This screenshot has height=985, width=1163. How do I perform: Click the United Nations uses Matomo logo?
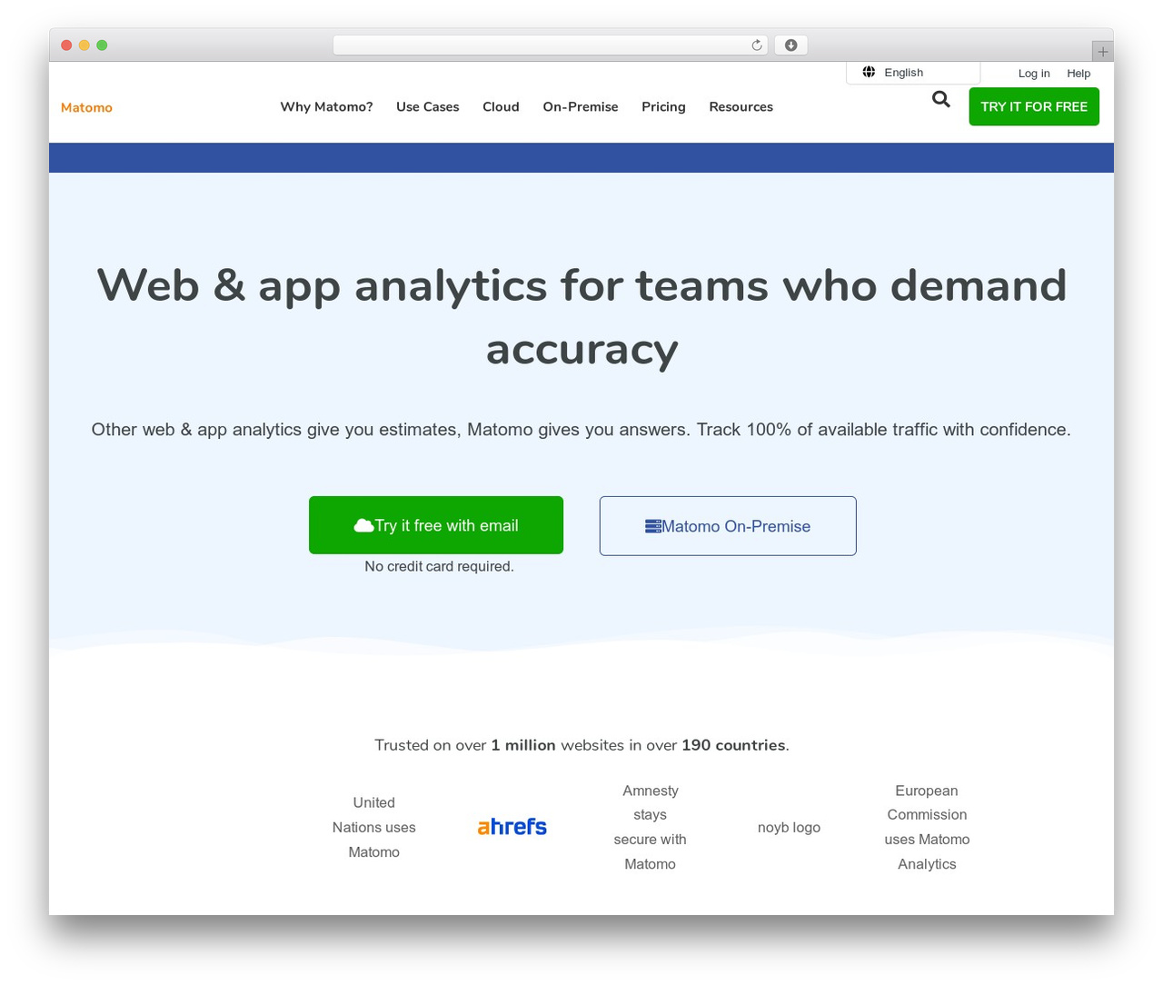[373, 827]
